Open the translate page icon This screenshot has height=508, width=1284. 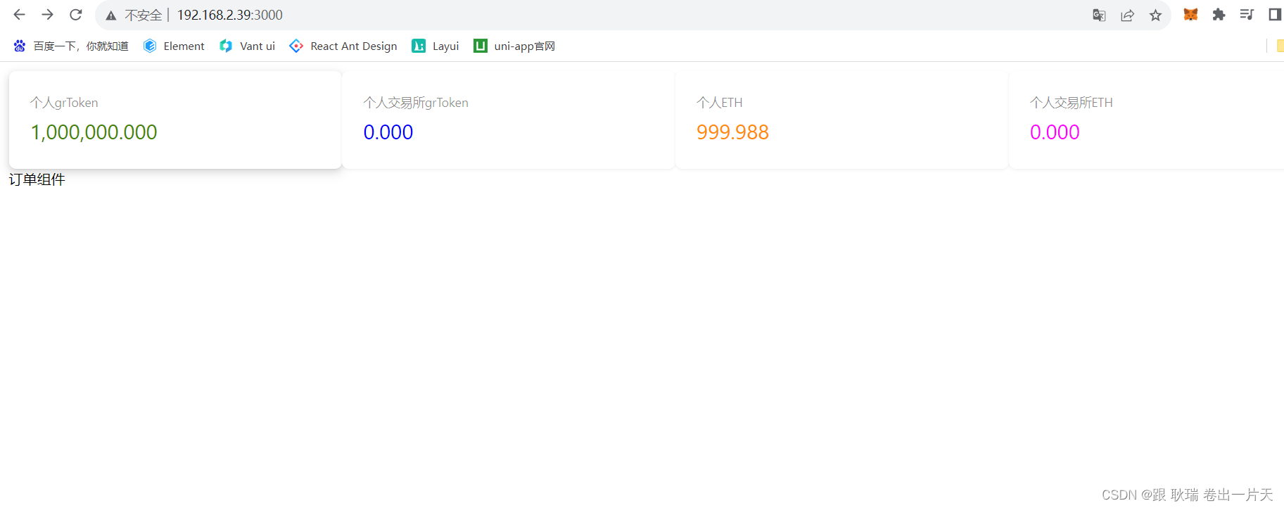(1099, 15)
